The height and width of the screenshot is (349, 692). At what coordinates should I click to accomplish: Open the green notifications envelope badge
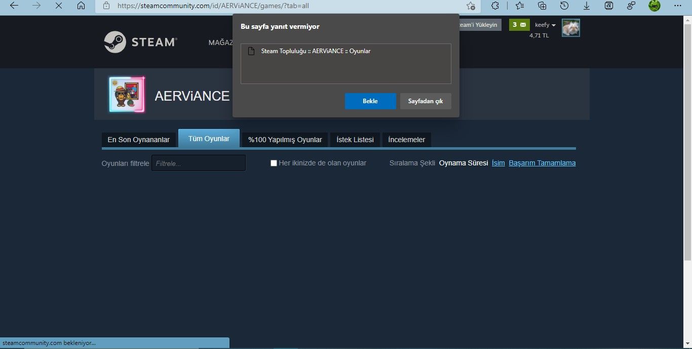[x=519, y=25]
